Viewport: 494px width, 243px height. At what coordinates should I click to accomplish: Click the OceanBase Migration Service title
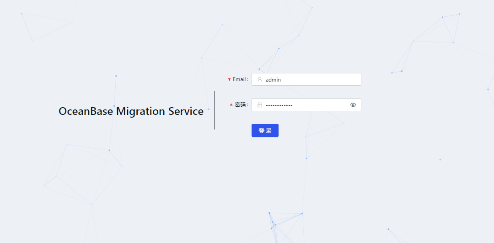131,111
